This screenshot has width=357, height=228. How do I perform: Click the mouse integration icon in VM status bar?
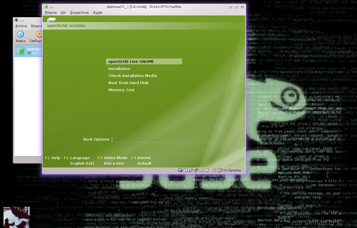[x=214, y=170]
